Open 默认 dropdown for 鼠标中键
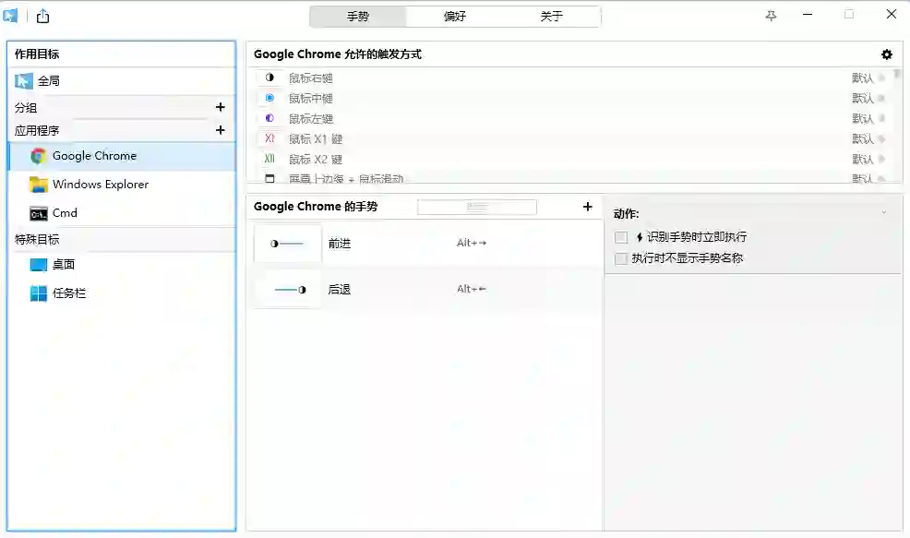The height and width of the screenshot is (538, 910). (868, 98)
